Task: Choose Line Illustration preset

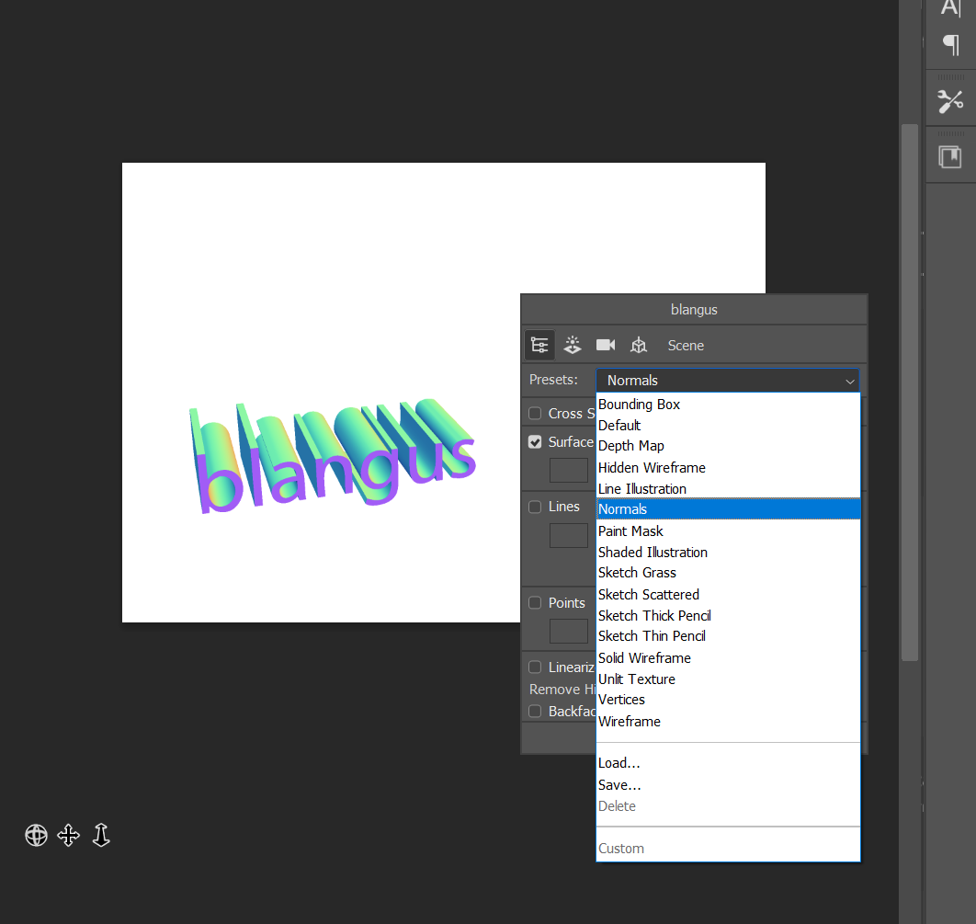Action: pyautogui.click(x=728, y=489)
